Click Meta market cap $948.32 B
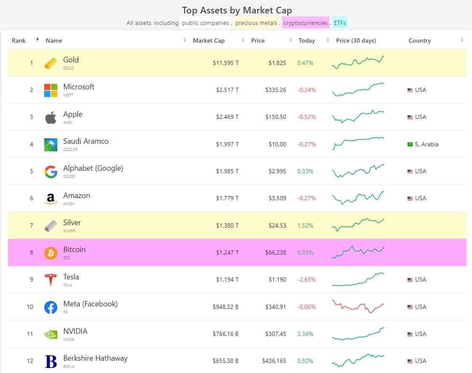 tap(225, 307)
